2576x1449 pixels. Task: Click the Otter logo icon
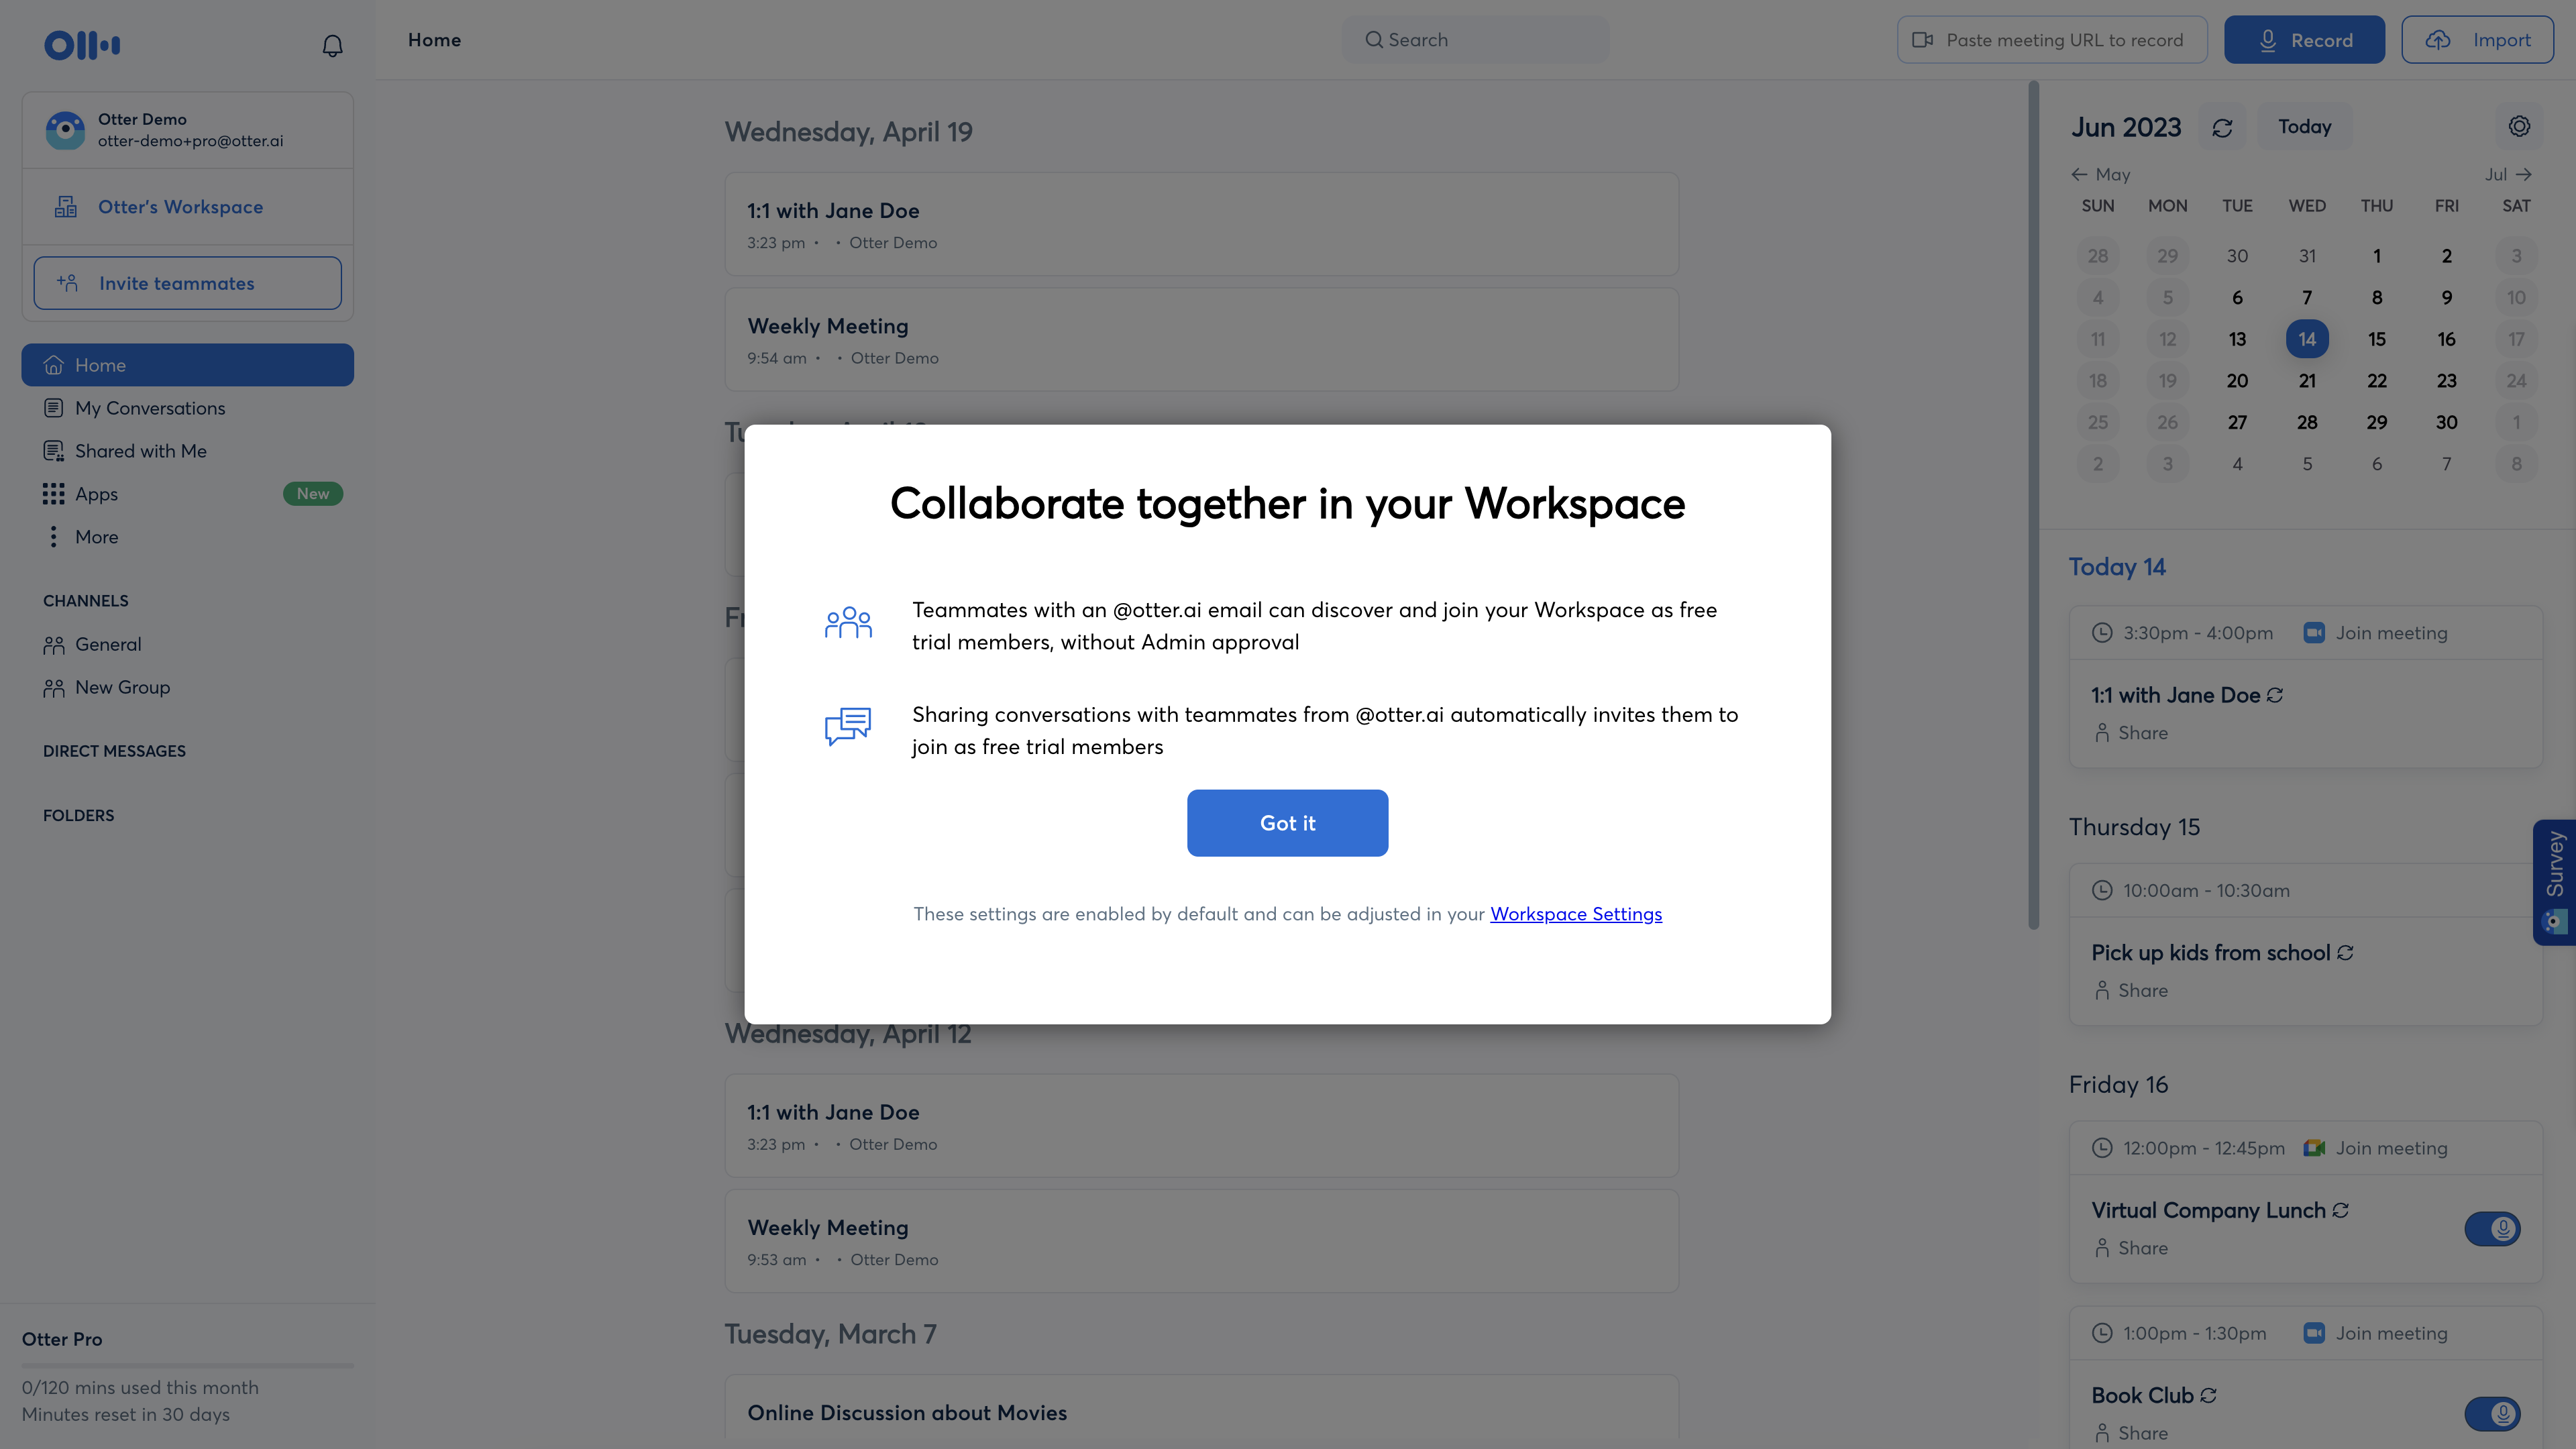coord(82,44)
